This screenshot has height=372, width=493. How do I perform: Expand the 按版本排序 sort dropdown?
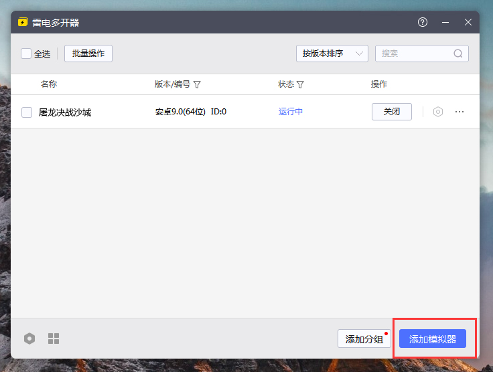332,54
